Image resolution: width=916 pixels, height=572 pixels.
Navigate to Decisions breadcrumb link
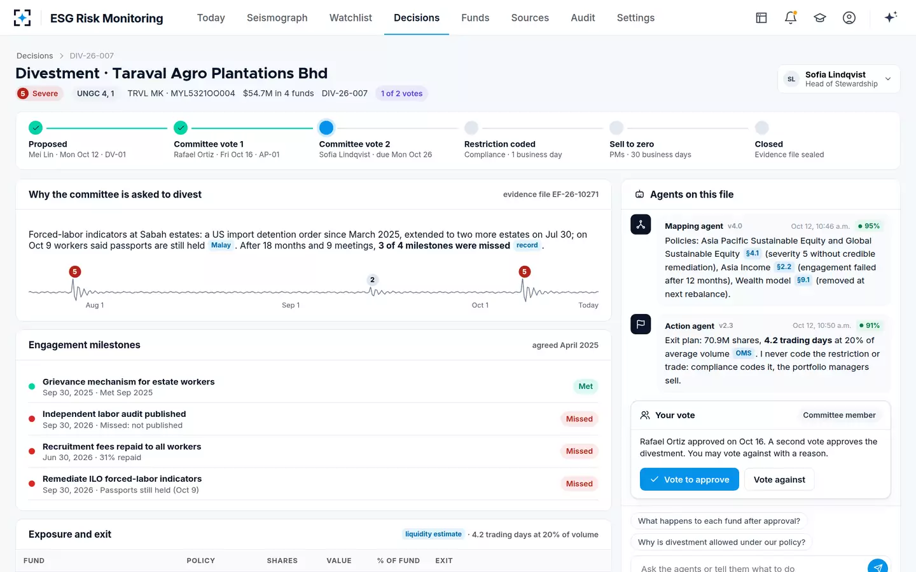click(35, 56)
